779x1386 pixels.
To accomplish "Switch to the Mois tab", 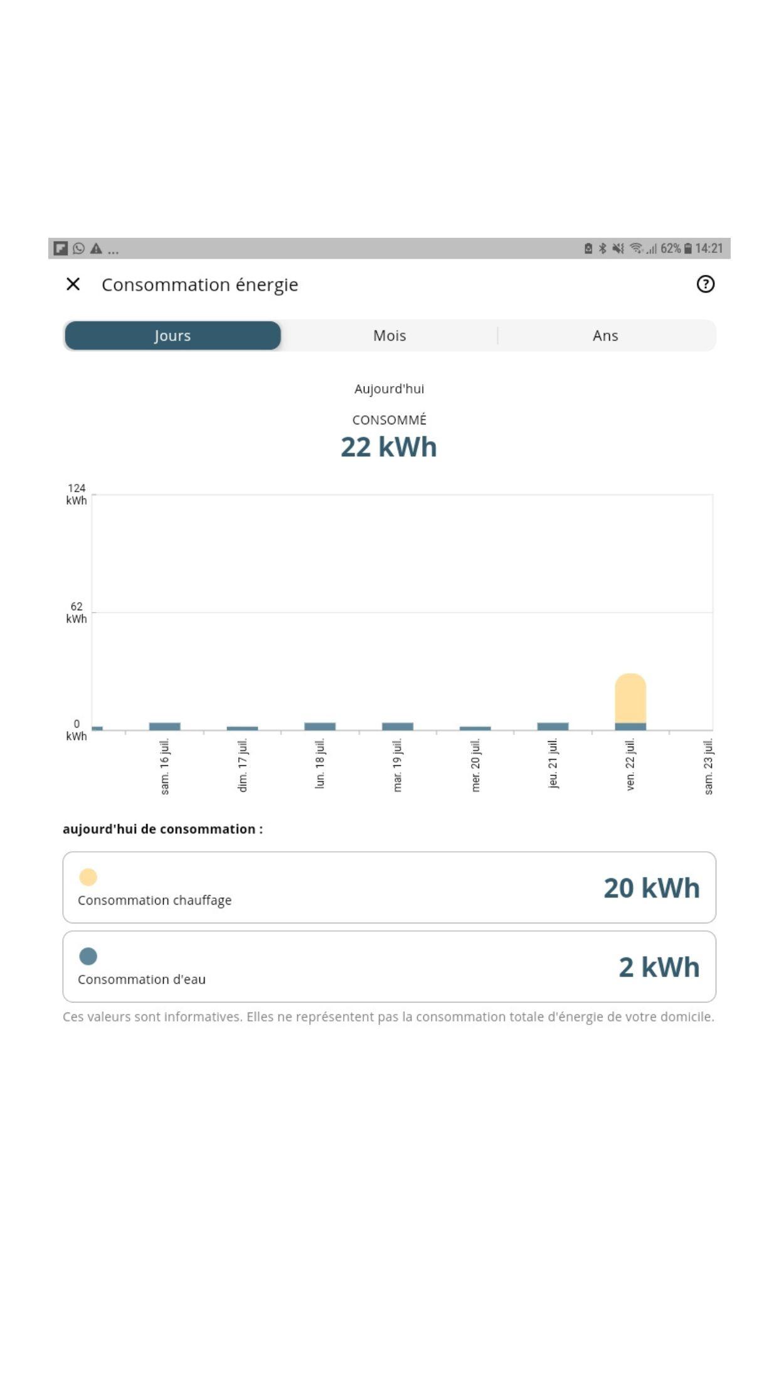I will pyautogui.click(x=389, y=336).
